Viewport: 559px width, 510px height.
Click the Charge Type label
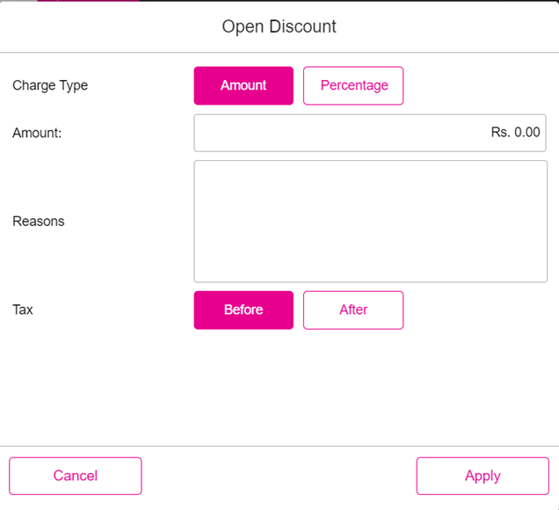(50, 85)
